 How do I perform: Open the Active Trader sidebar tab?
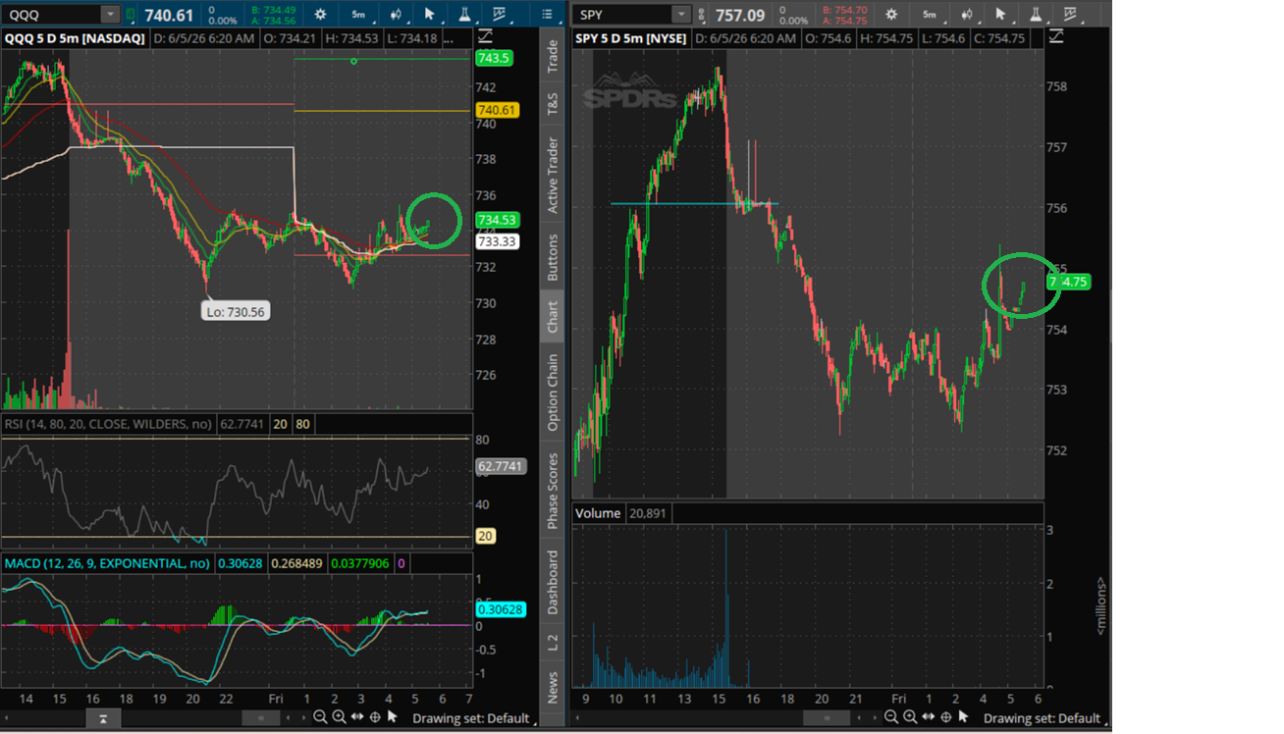(x=553, y=176)
